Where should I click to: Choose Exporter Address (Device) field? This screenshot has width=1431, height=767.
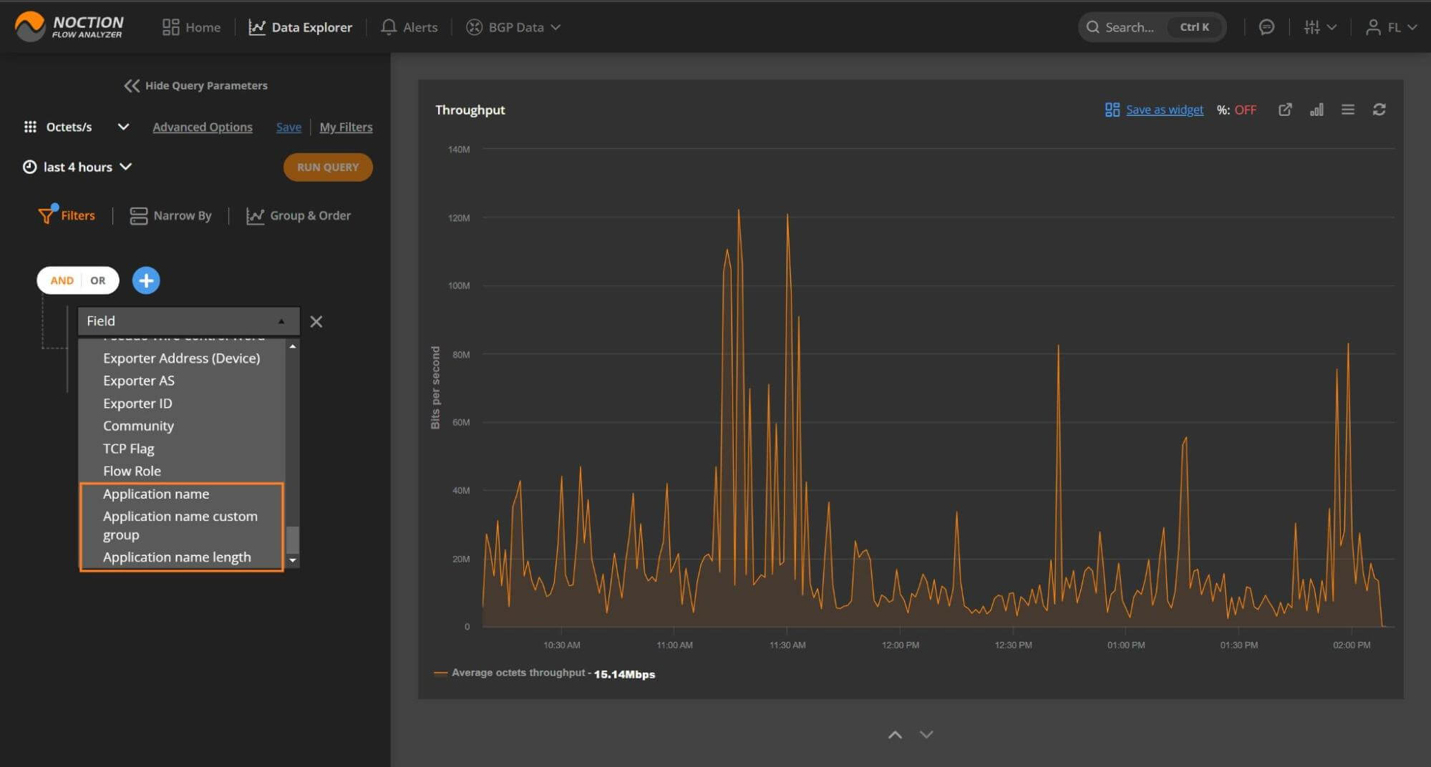click(x=182, y=358)
